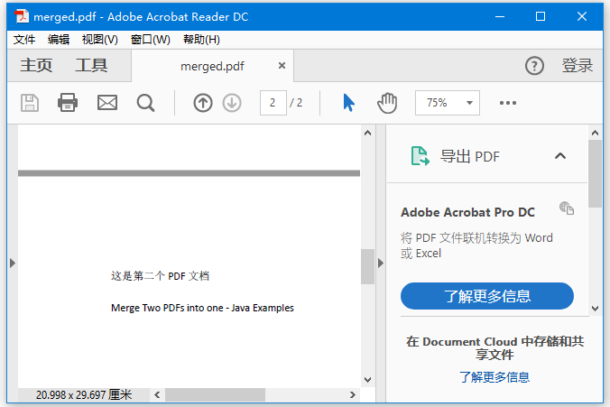Print the document with the printer icon
This screenshot has width=610, height=407.
(68, 103)
